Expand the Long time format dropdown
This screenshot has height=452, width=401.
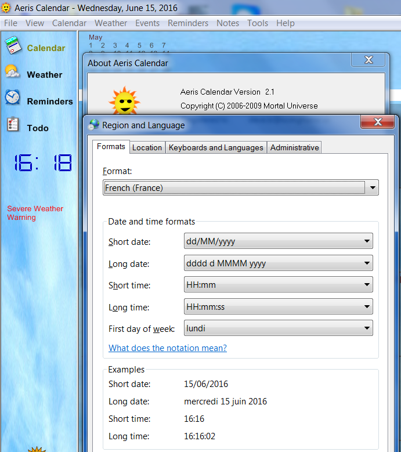click(279, 306)
